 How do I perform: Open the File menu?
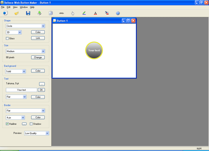[x=3, y=7]
